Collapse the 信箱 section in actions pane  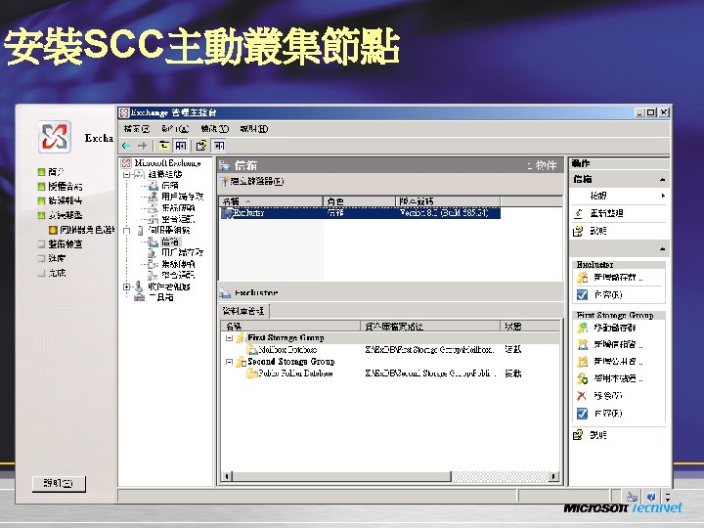pyautogui.click(x=662, y=180)
